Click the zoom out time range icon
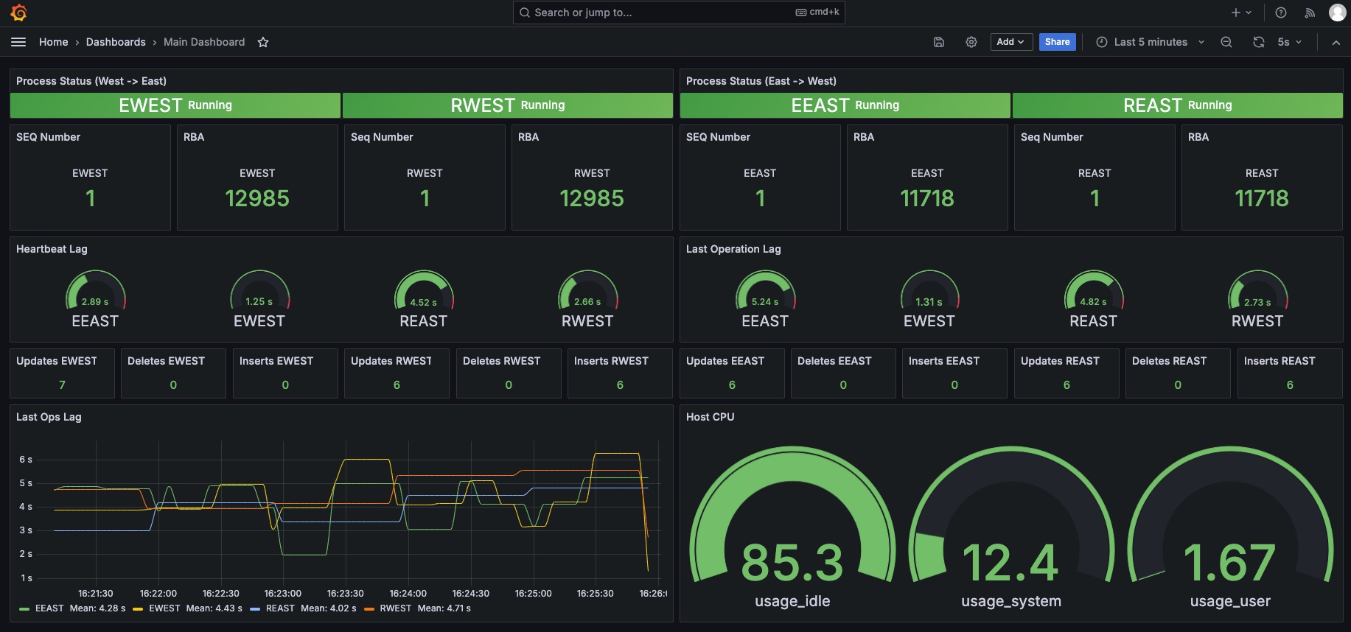1351x632 pixels. [x=1226, y=42]
